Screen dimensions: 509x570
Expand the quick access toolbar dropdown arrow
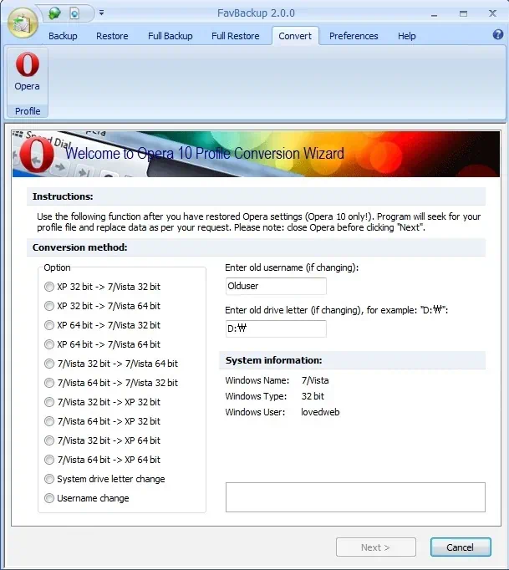(101, 13)
